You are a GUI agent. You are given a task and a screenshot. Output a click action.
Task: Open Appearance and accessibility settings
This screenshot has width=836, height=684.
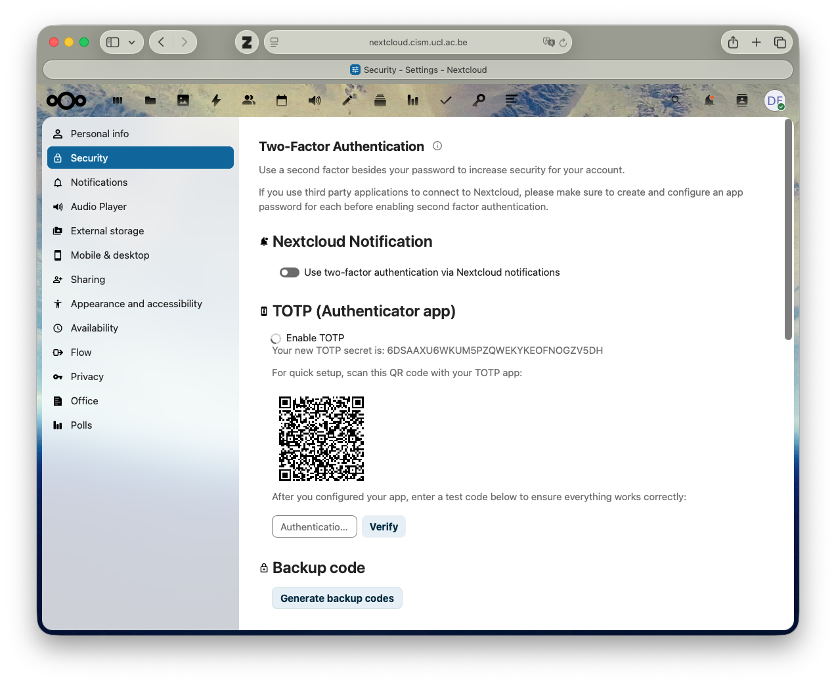point(141,304)
